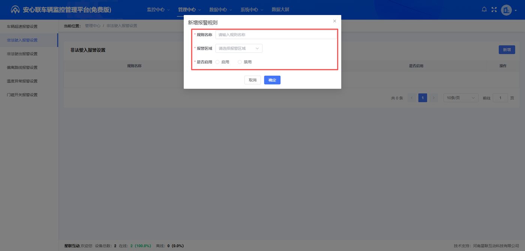Image resolution: width=525 pixels, height=251 pixels.
Task: Open the 数据大屏 menu item
Action: coord(280,10)
